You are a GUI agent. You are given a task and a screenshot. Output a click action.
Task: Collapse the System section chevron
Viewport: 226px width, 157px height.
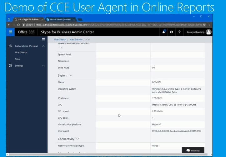point(71,75)
